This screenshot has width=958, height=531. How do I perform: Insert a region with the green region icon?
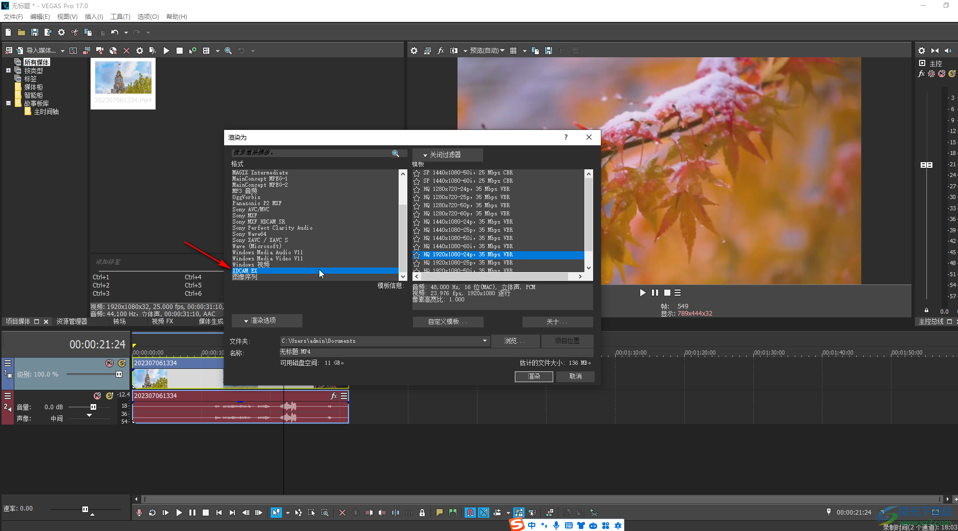click(453, 513)
